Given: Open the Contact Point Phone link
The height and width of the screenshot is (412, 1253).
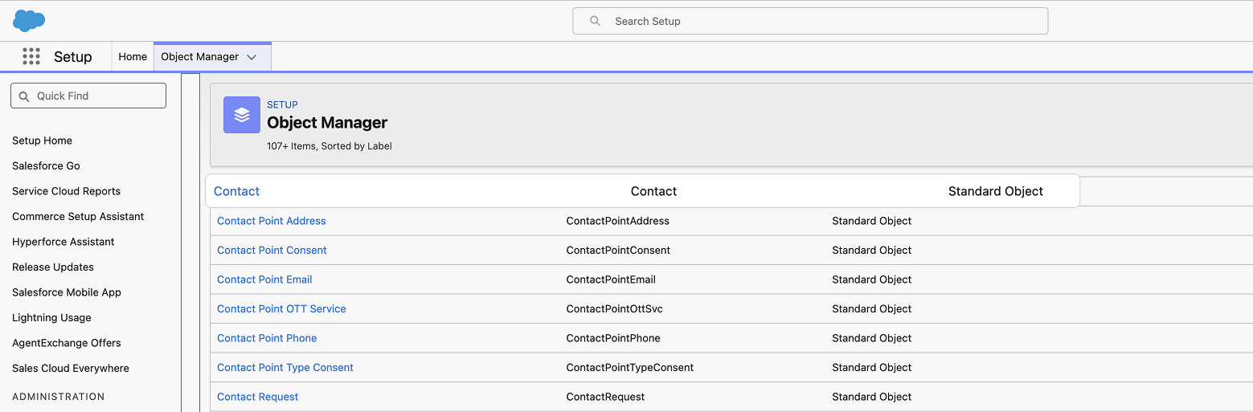Looking at the screenshot, I should click(267, 338).
